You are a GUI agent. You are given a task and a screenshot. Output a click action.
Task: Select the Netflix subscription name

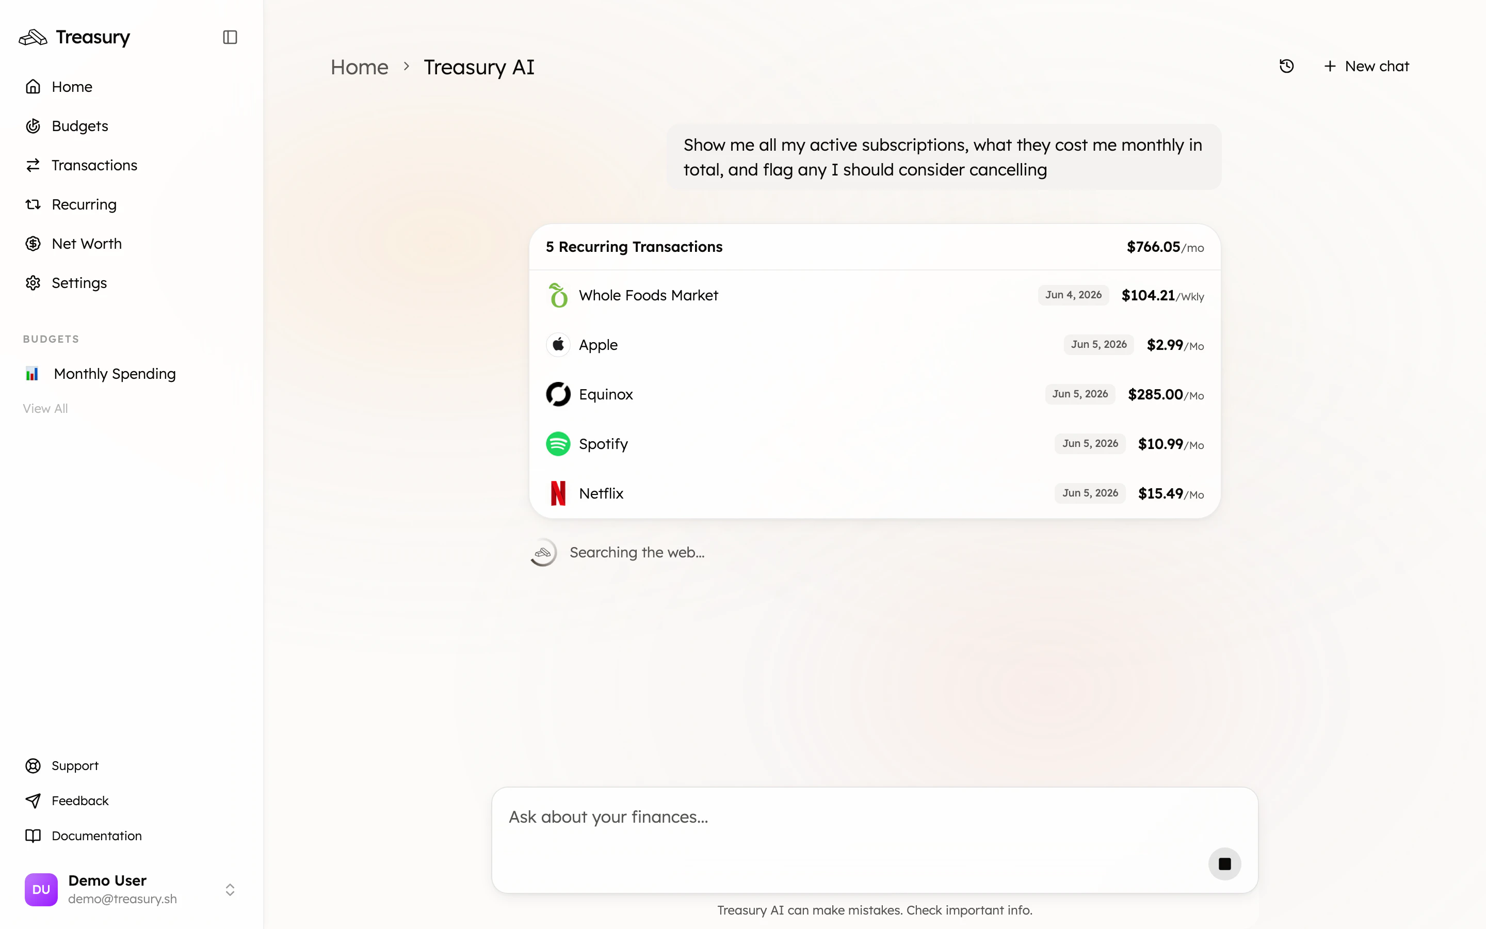pyautogui.click(x=601, y=493)
